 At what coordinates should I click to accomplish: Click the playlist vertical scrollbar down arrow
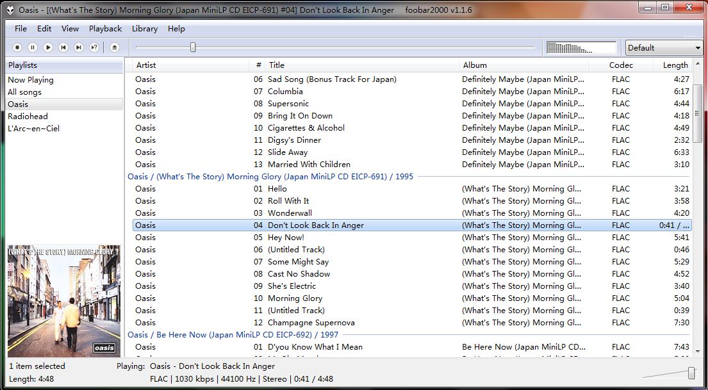click(x=698, y=351)
